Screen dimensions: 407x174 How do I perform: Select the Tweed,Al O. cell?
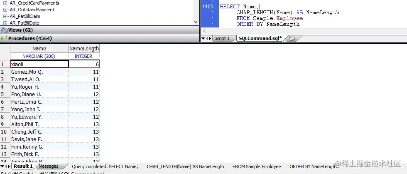coord(39,80)
